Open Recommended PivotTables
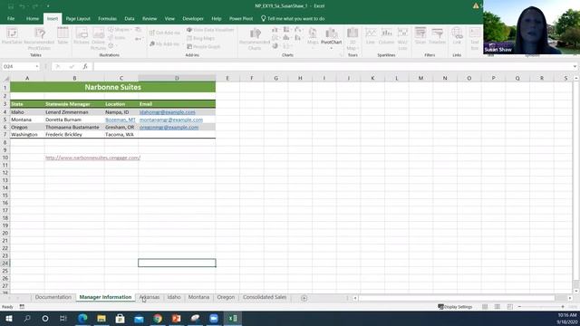 [39, 38]
